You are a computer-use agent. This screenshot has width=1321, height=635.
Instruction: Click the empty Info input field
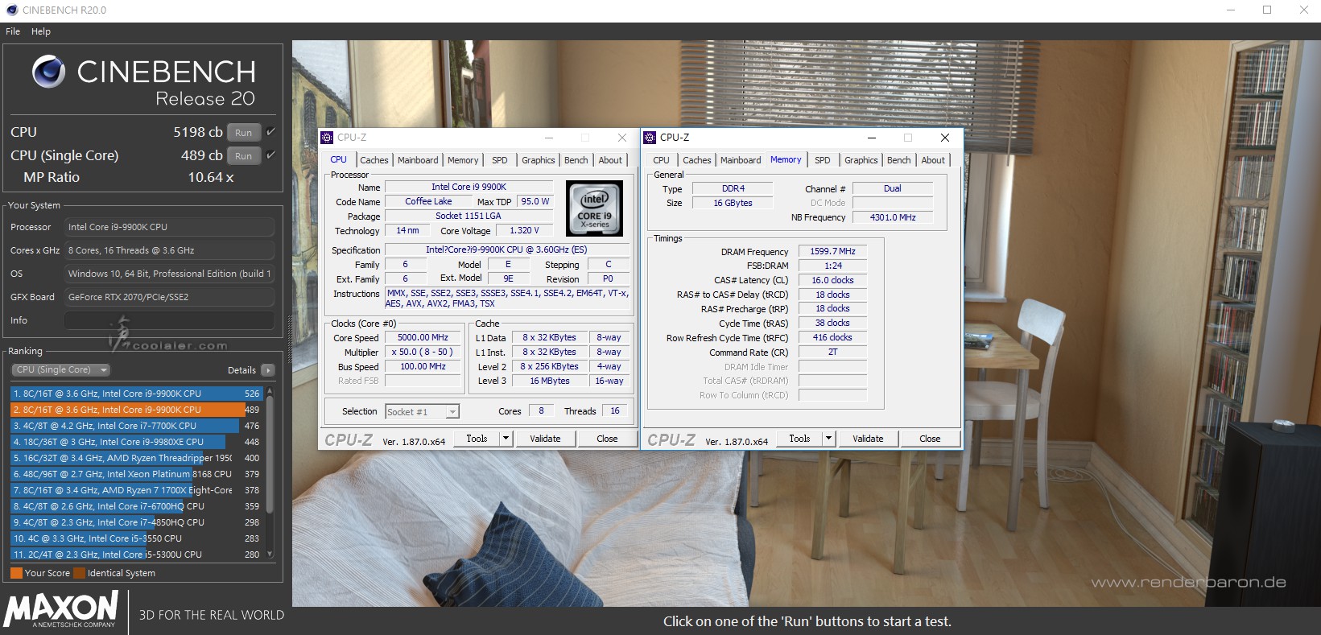[169, 320]
